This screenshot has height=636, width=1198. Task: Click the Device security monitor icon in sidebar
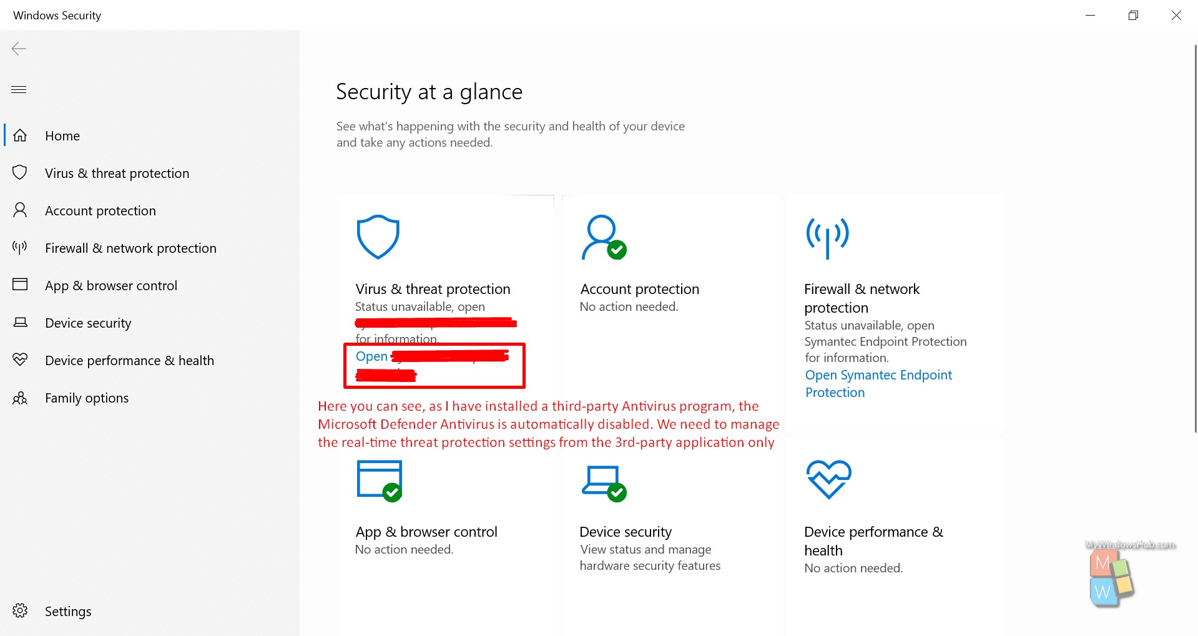pyautogui.click(x=21, y=322)
